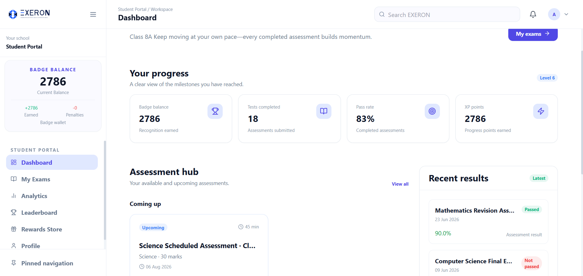
Task: Click the 2786 current badge balance
Action: point(53,82)
